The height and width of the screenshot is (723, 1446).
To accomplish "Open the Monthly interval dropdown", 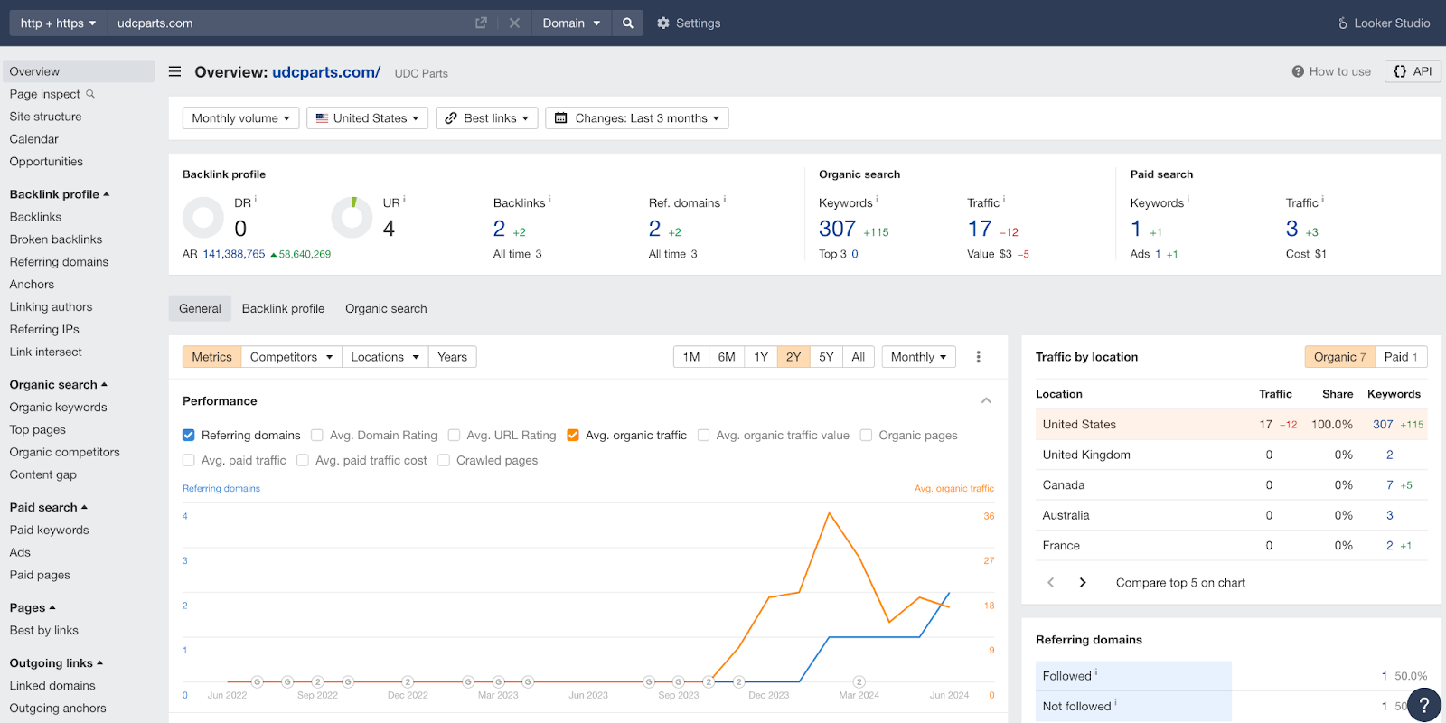I will [x=918, y=357].
